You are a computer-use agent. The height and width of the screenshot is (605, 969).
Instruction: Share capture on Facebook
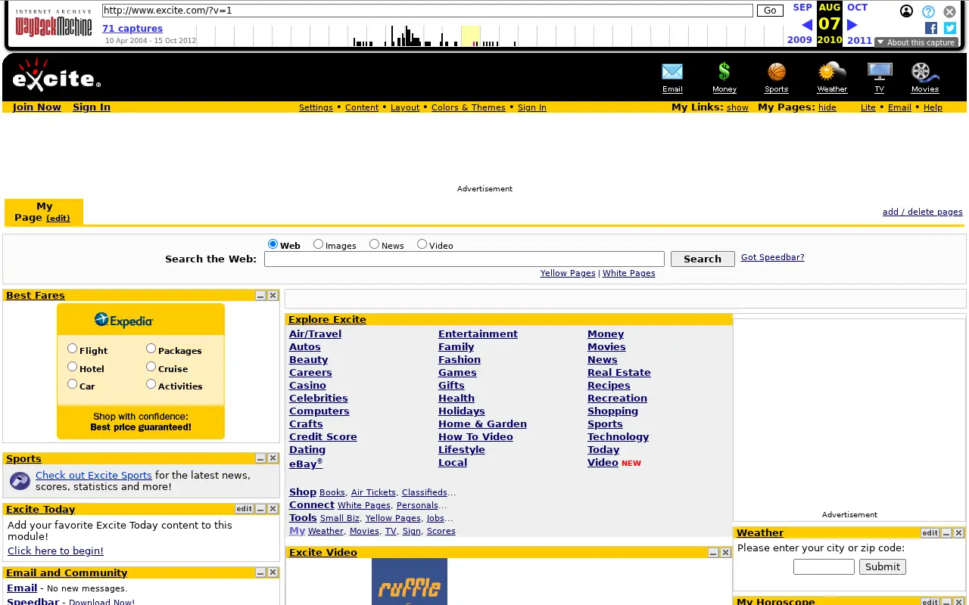(x=931, y=28)
